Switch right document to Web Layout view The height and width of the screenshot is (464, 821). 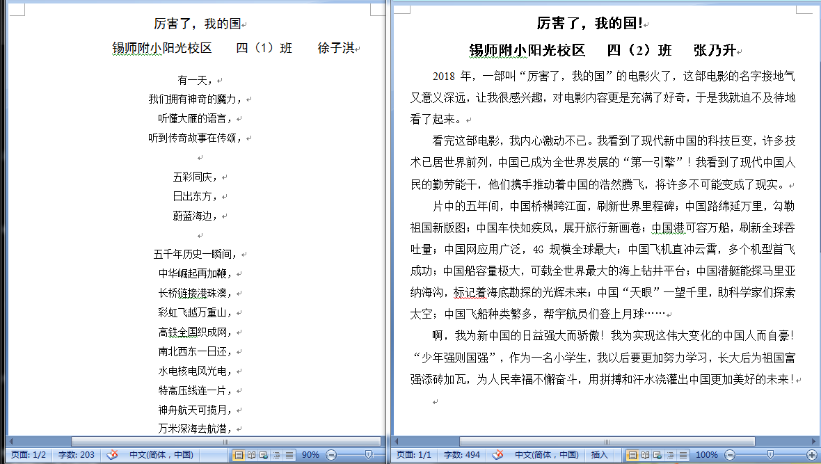(x=657, y=454)
